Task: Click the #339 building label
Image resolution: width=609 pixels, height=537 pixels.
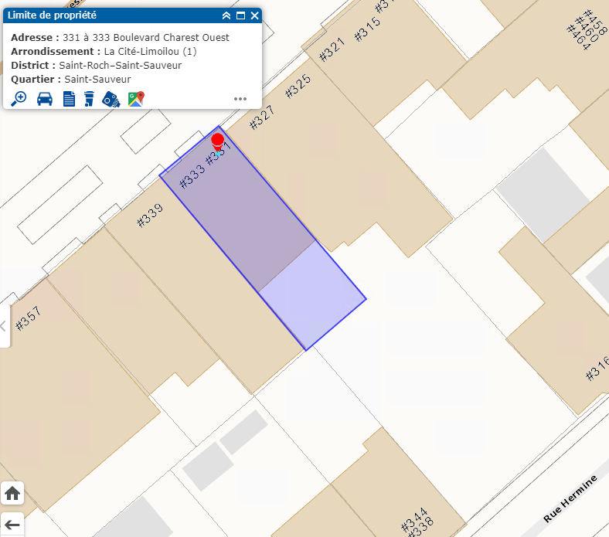Action: pyautogui.click(x=150, y=216)
